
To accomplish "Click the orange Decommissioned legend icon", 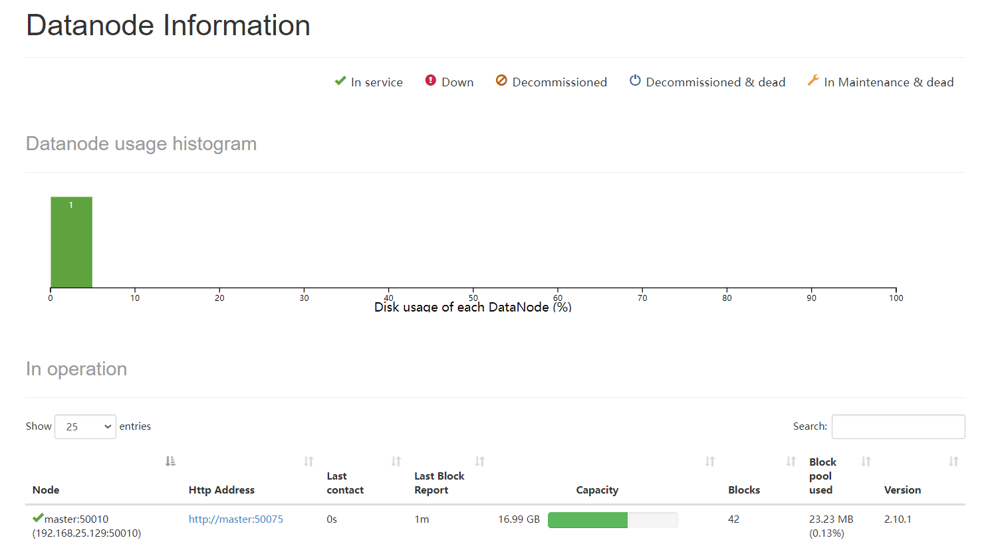I will coord(501,80).
